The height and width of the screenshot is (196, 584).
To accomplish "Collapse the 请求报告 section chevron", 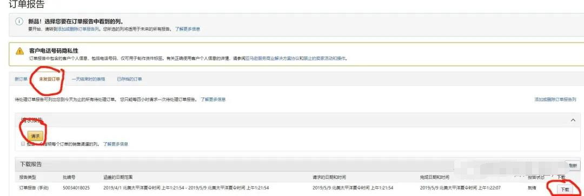I will (573, 120).
